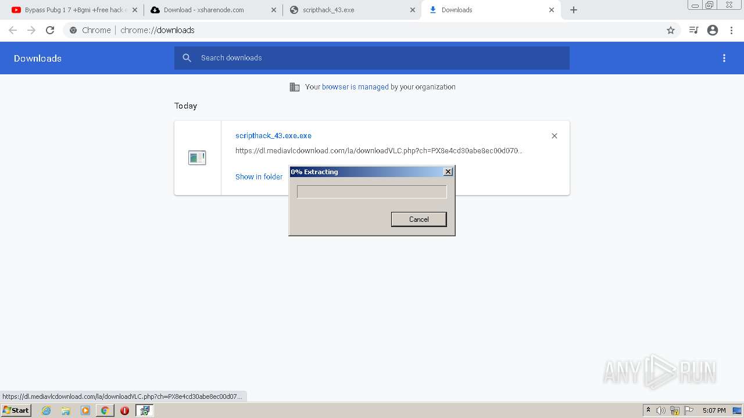Click the Chrome site info icon
Viewport: 744px width, 418px height.
coord(73,30)
